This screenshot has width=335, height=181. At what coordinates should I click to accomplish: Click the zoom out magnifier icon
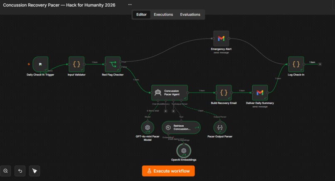coord(5,171)
